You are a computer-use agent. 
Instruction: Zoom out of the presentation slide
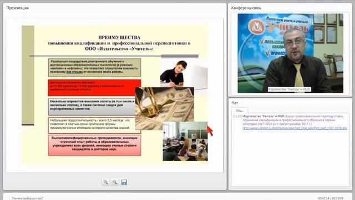[115, 182]
